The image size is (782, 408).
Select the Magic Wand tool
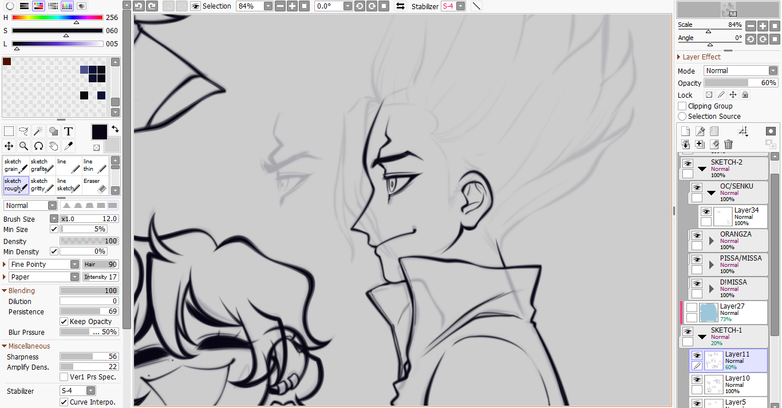pos(38,131)
